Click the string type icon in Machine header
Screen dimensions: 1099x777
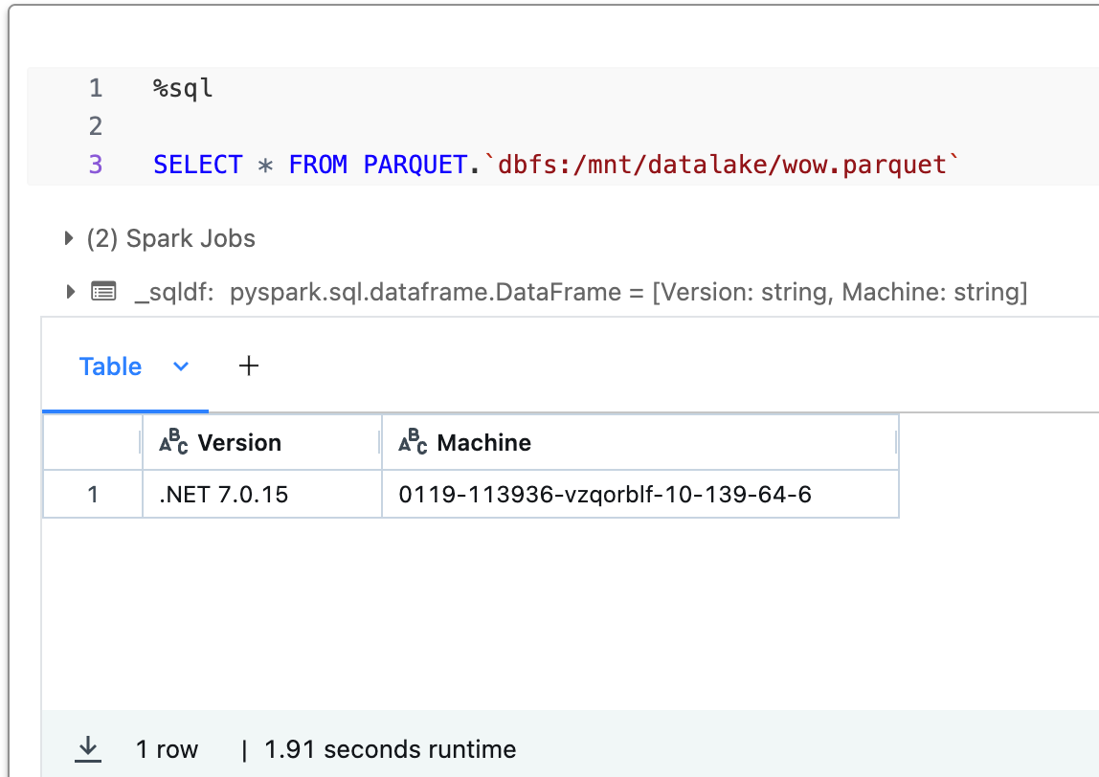click(x=413, y=442)
